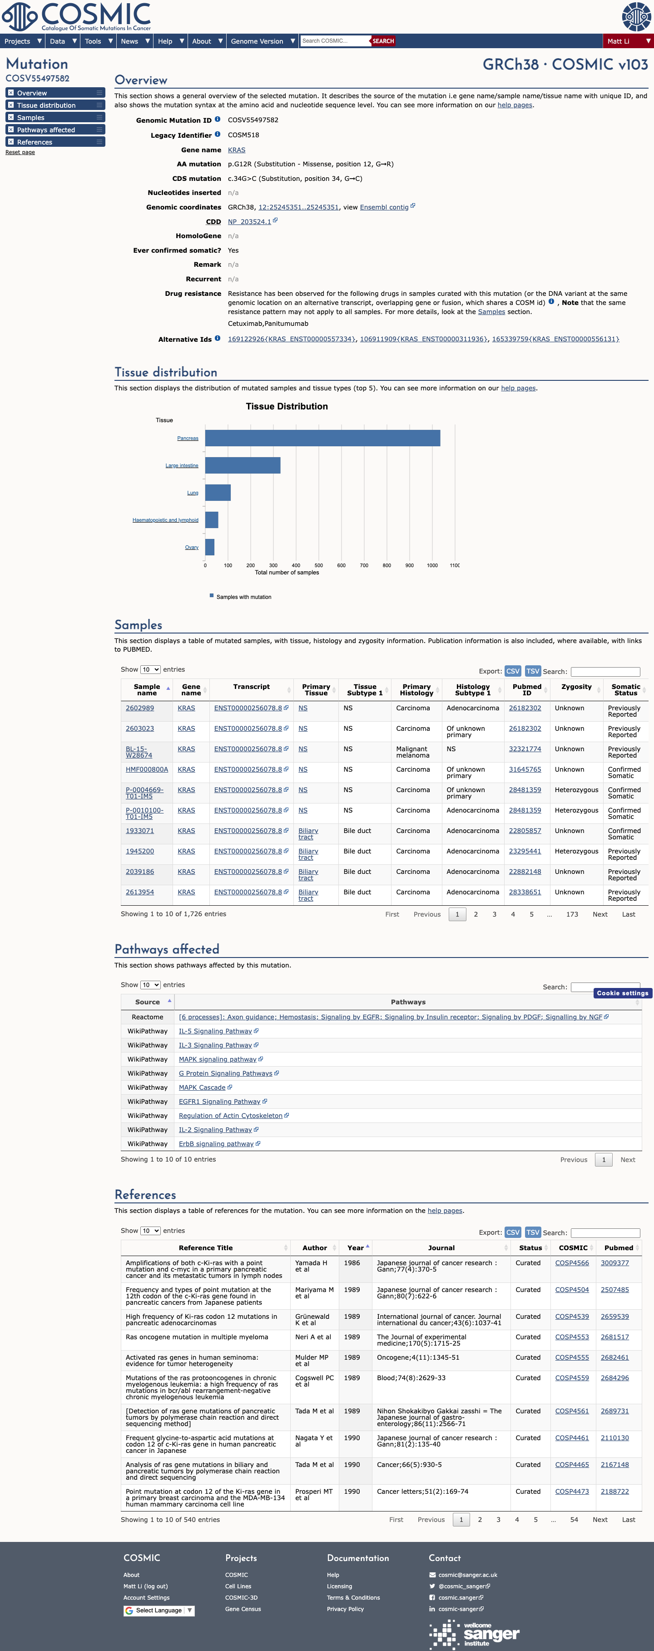
Task: Click the drag handle on the Overview sidebar item
Action: coord(99,93)
